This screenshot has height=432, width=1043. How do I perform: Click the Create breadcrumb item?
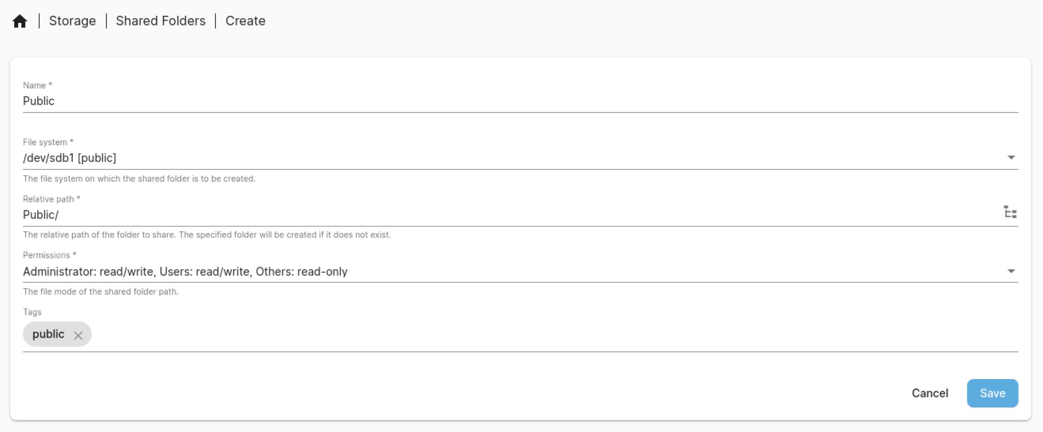point(245,21)
